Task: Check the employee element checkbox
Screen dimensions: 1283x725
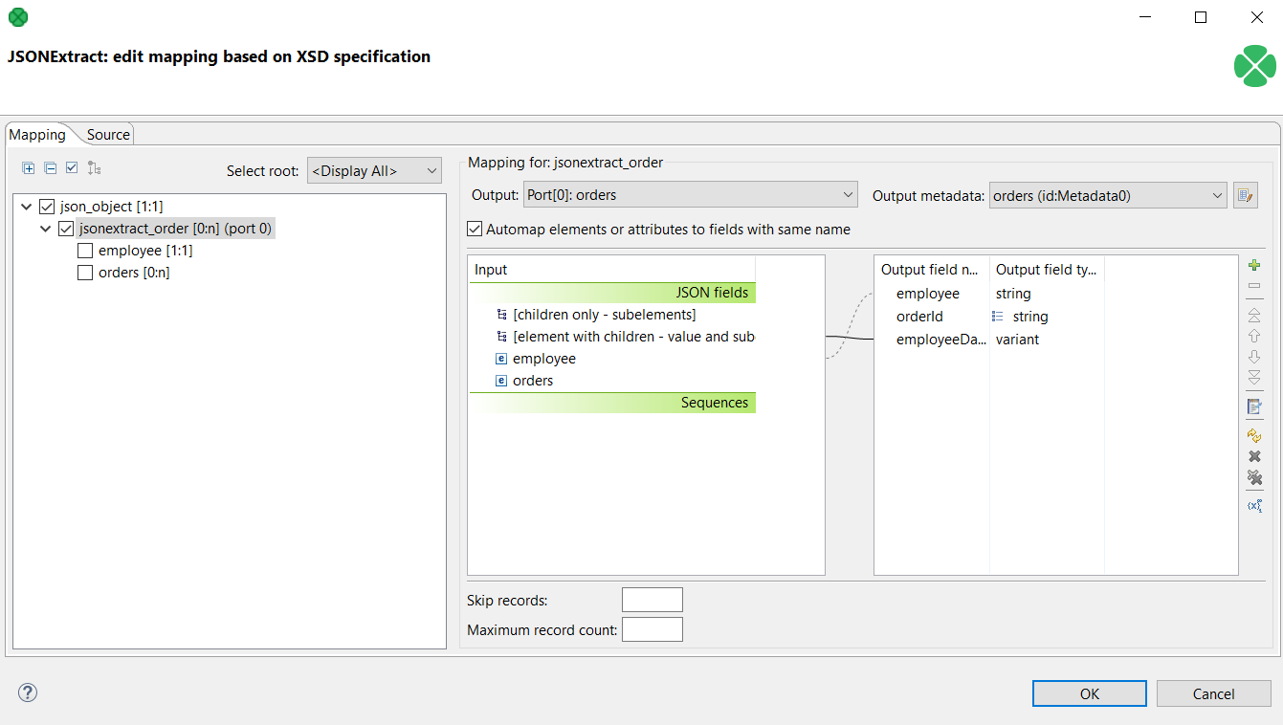Action: 85,250
